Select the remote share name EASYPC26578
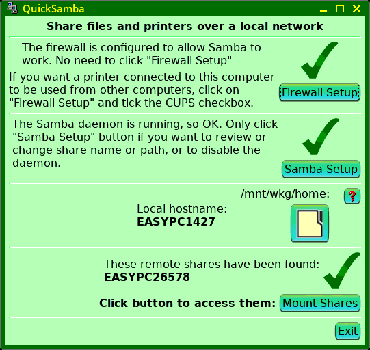 [x=147, y=277]
